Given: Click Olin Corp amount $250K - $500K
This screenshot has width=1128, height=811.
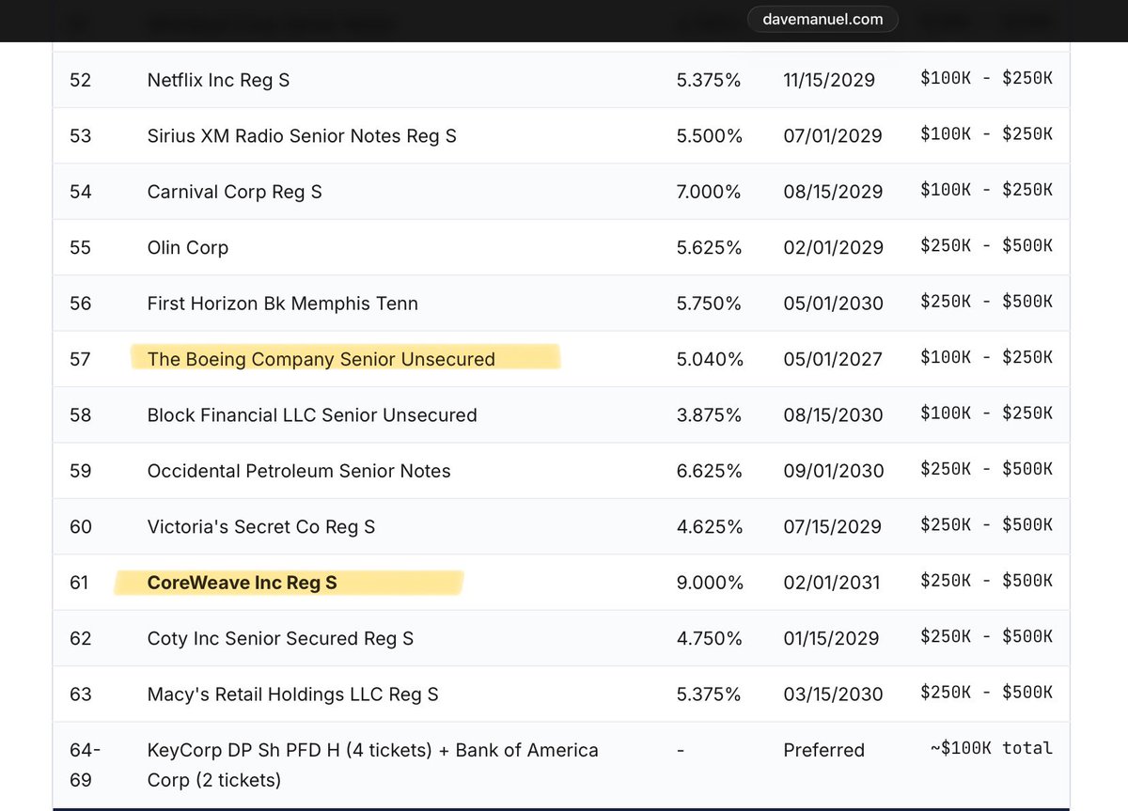Looking at the screenshot, I should click(986, 246).
